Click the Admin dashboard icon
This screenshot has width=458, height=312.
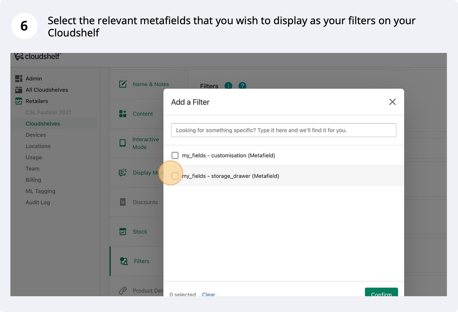(19, 79)
